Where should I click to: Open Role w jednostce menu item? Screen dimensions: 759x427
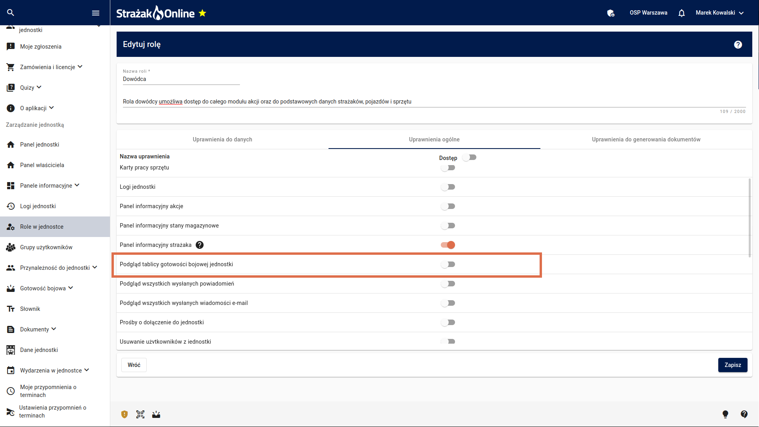(55, 227)
